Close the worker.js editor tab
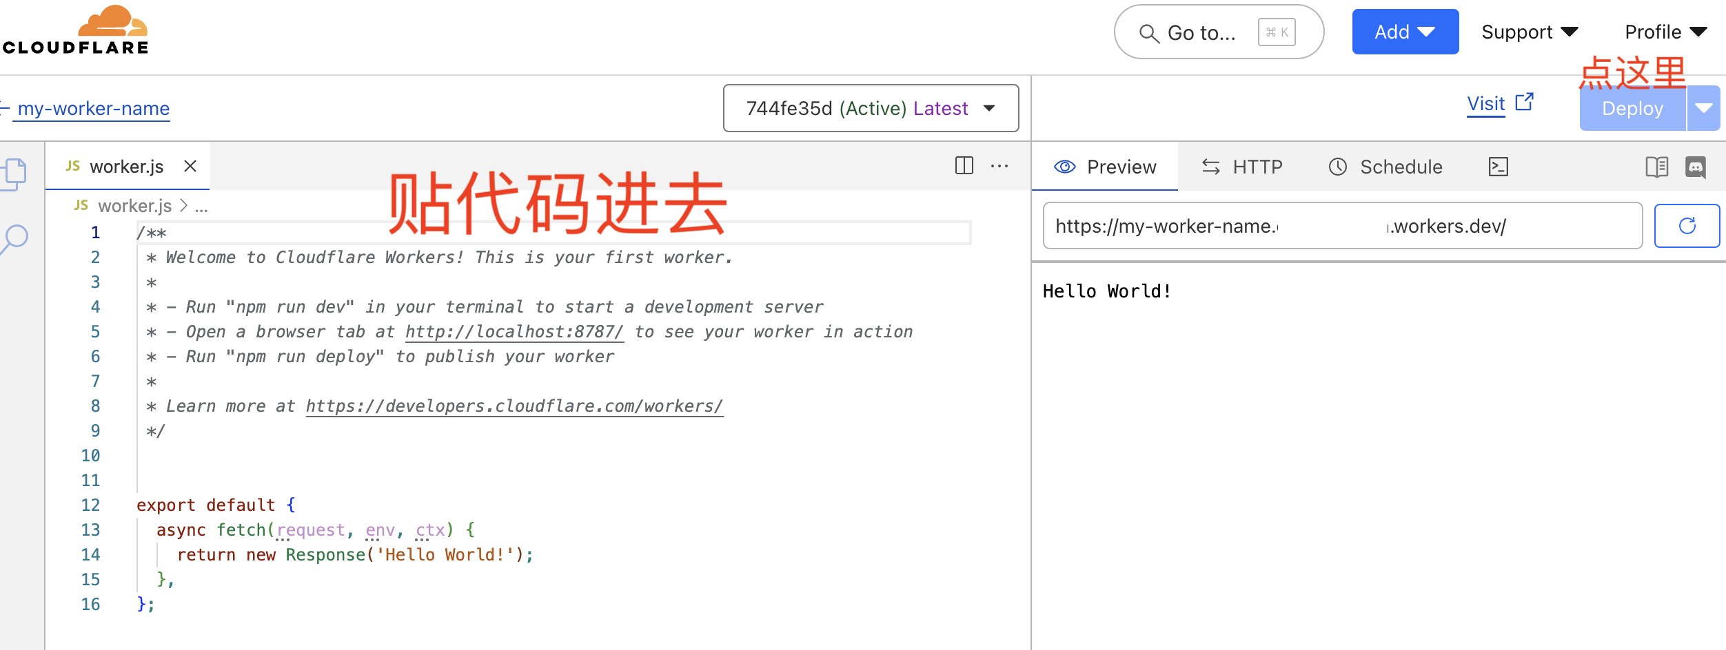Screen dimensions: 1726x650 point(190,167)
